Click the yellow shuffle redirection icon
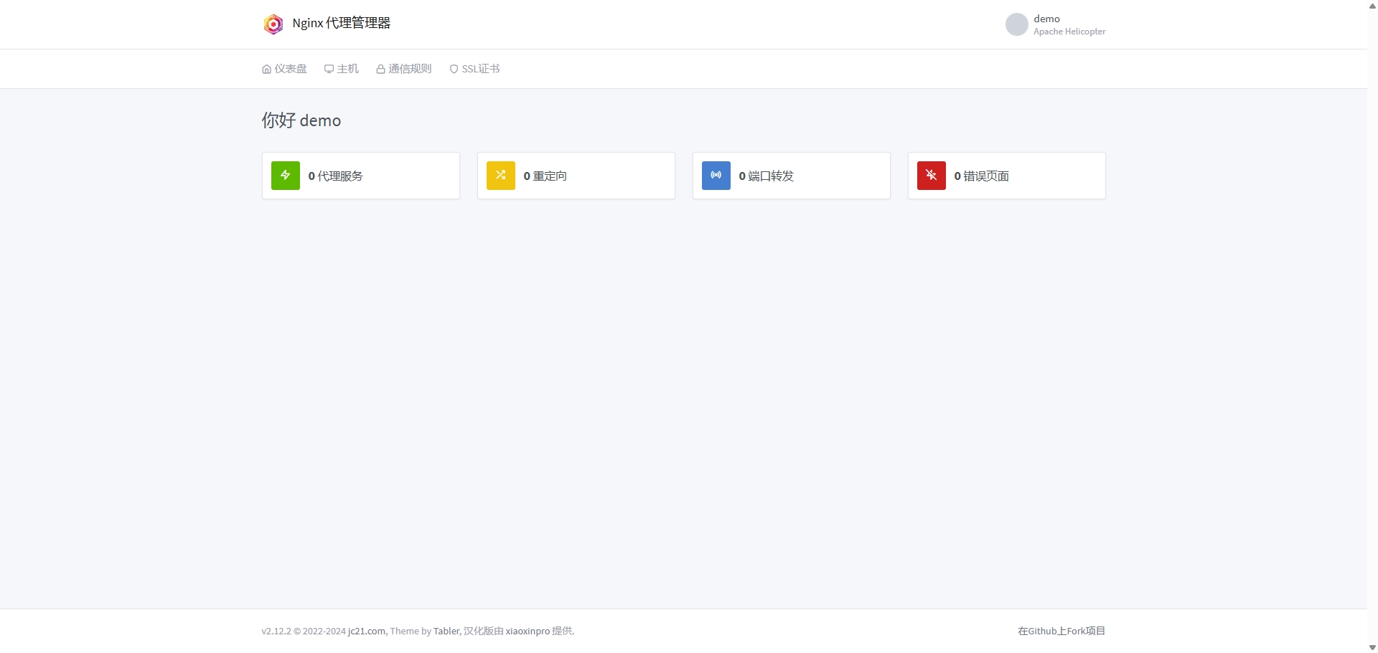The image size is (1378, 653). click(x=501, y=176)
